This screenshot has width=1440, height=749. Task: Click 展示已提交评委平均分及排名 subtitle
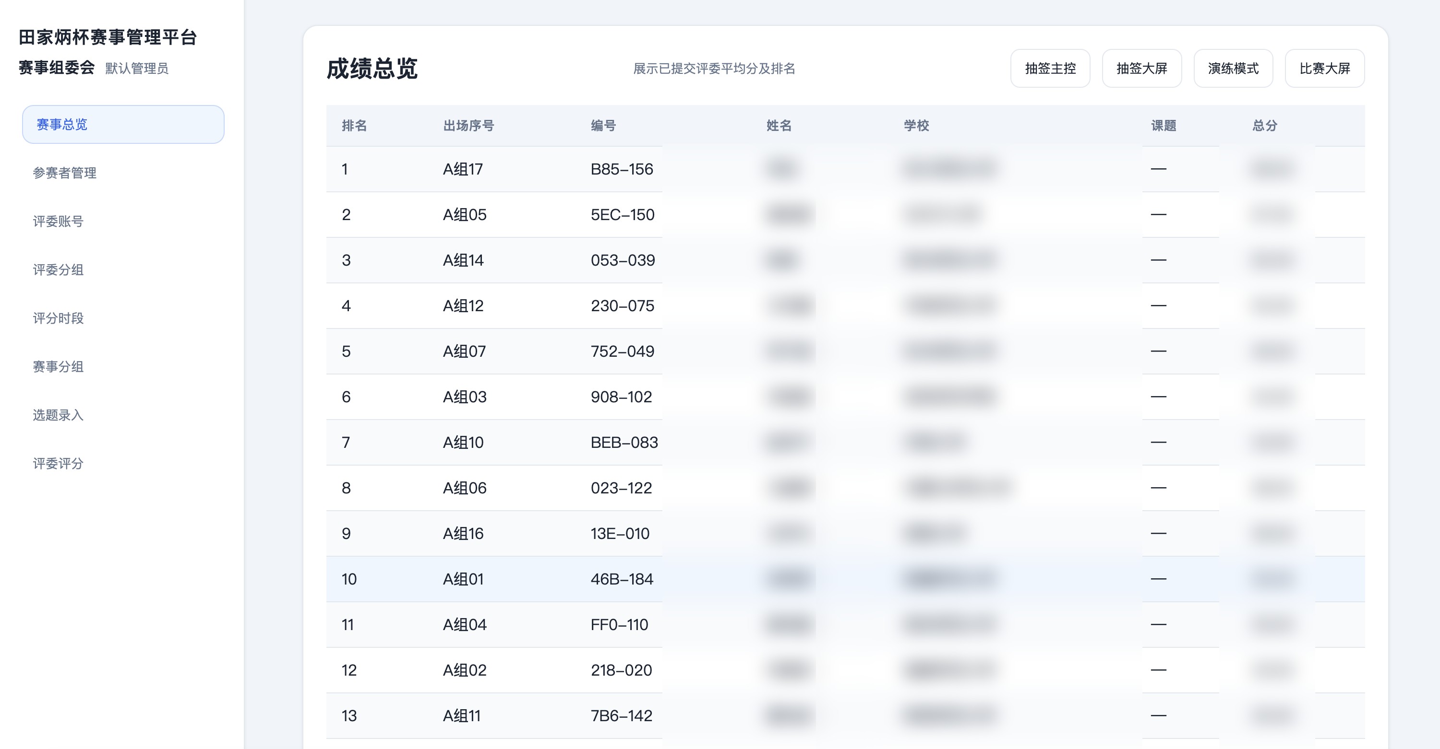pos(714,69)
